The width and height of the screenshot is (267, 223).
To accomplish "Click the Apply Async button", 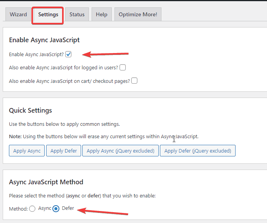I will (27, 151).
